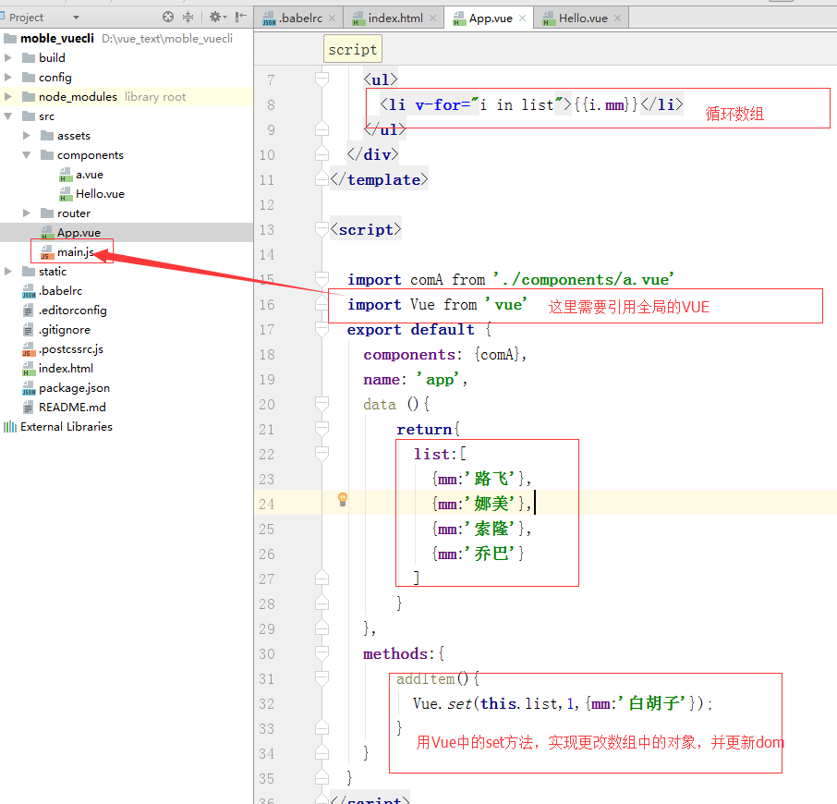Select README.md file

72,408
